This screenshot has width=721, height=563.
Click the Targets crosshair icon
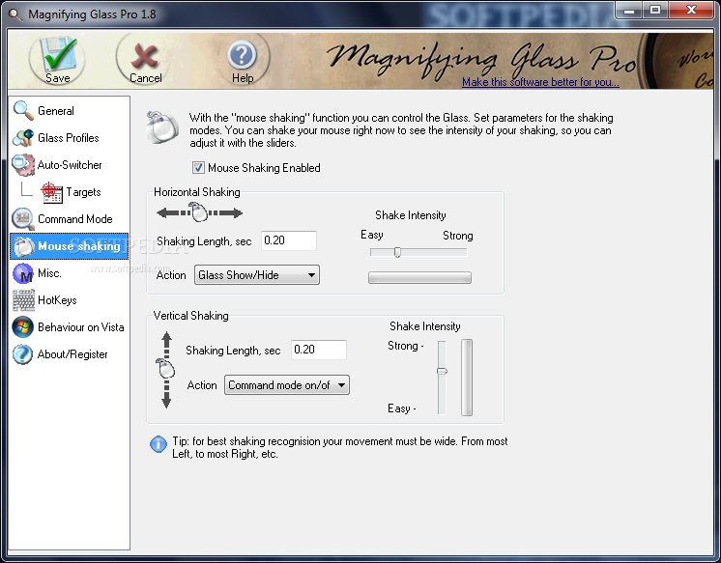[51, 192]
